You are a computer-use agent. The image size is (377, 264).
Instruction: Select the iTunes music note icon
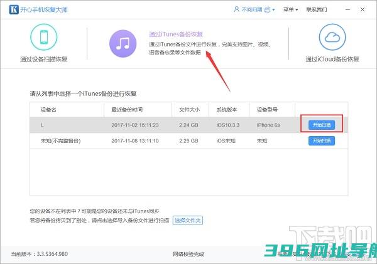(123, 44)
